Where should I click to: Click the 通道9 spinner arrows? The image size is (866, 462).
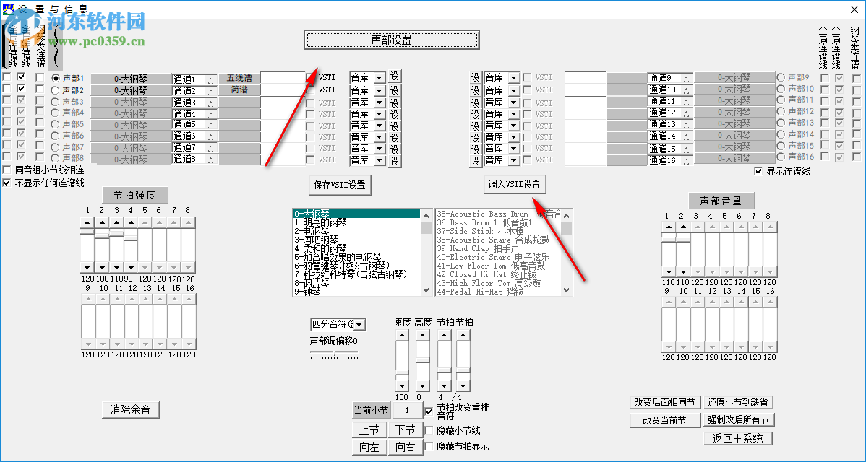pos(686,79)
